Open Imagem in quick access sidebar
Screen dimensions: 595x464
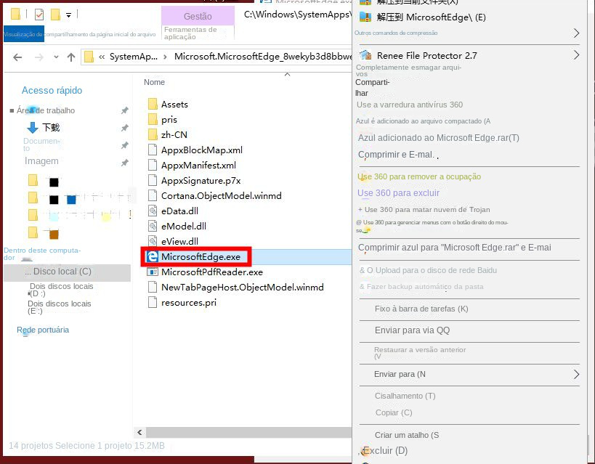coord(41,161)
